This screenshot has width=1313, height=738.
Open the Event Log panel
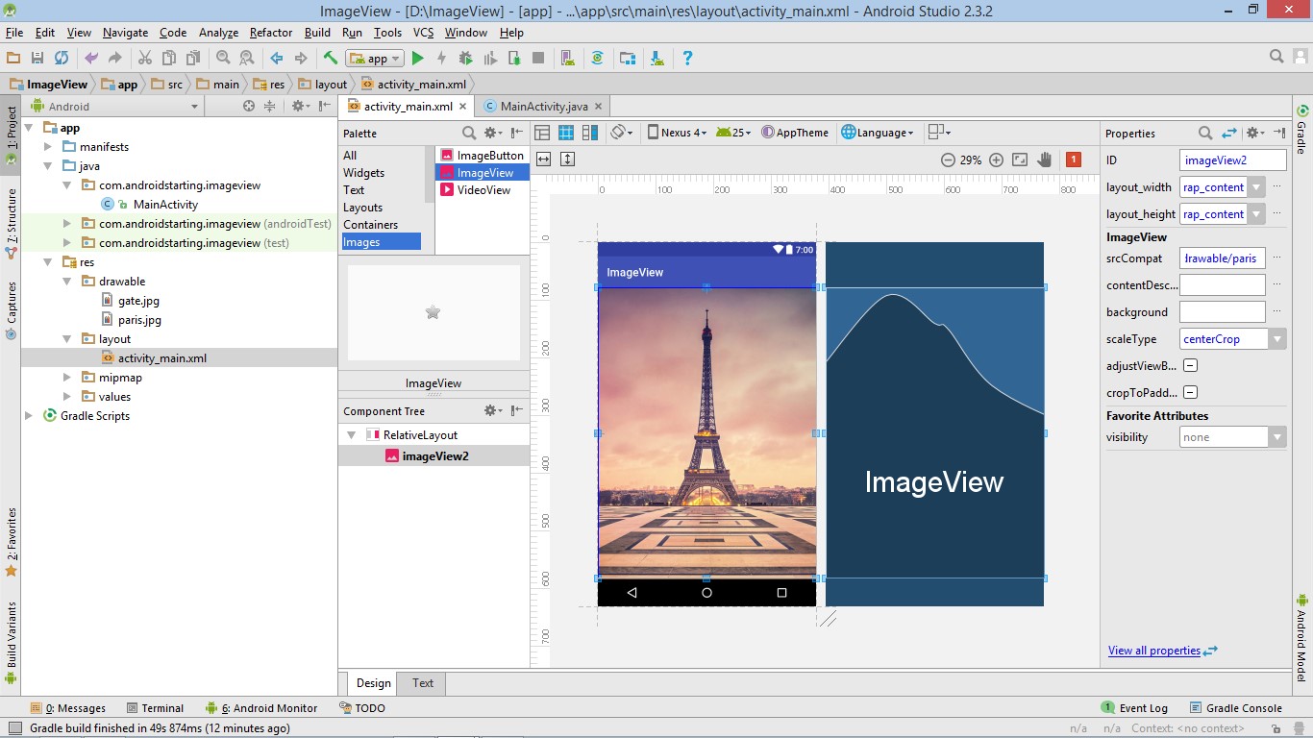1142,707
